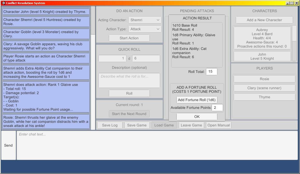Open the game manual
Viewport: 300px width, 174px height.
point(218,125)
